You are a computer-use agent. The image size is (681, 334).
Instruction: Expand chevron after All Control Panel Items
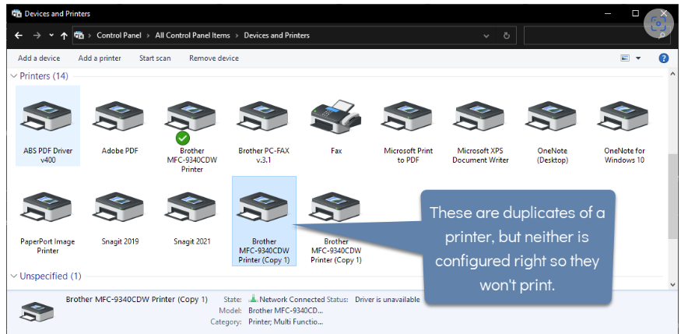click(x=237, y=36)
